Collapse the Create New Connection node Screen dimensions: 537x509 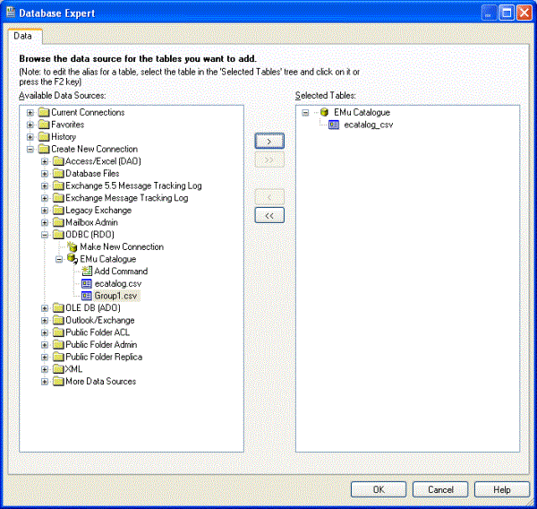coord(30,149)
